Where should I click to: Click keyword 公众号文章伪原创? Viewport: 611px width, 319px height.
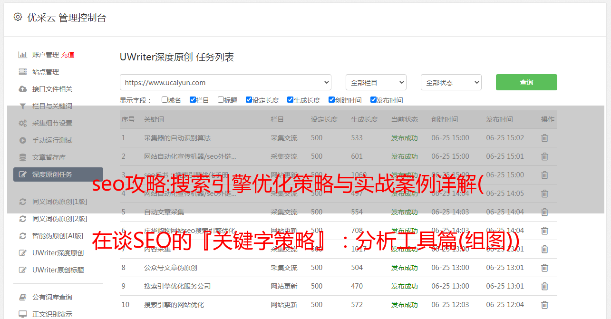(x=171, y=268)
